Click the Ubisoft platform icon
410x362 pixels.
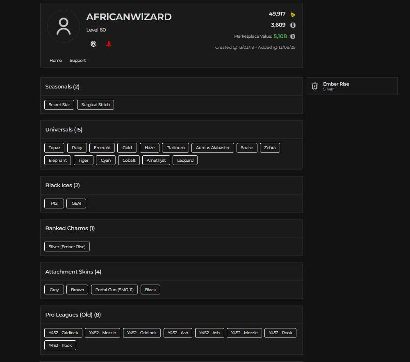click(x=93, y=44)
